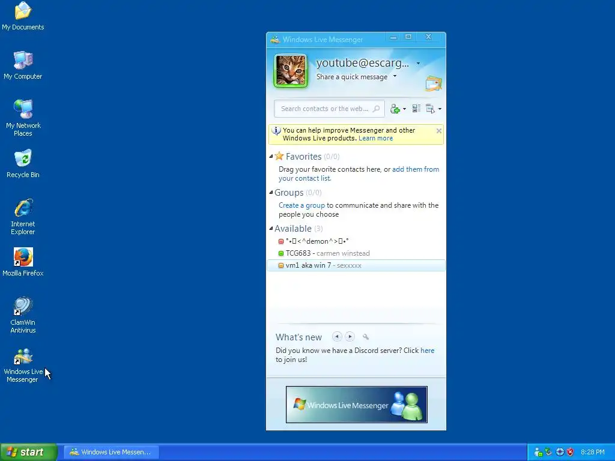Click the Messenger system tray icon
This screenshot has width=615, height=461.
pos(539,453)
